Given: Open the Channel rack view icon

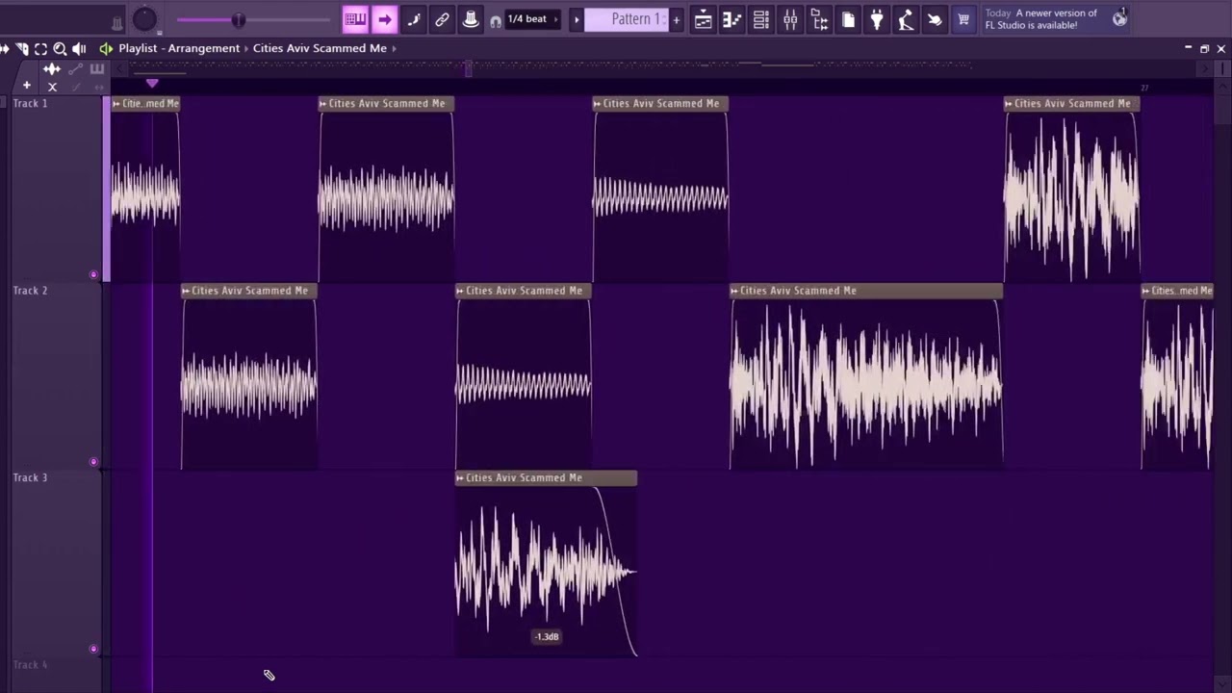Looking at the screenshot, I should 761,19.
